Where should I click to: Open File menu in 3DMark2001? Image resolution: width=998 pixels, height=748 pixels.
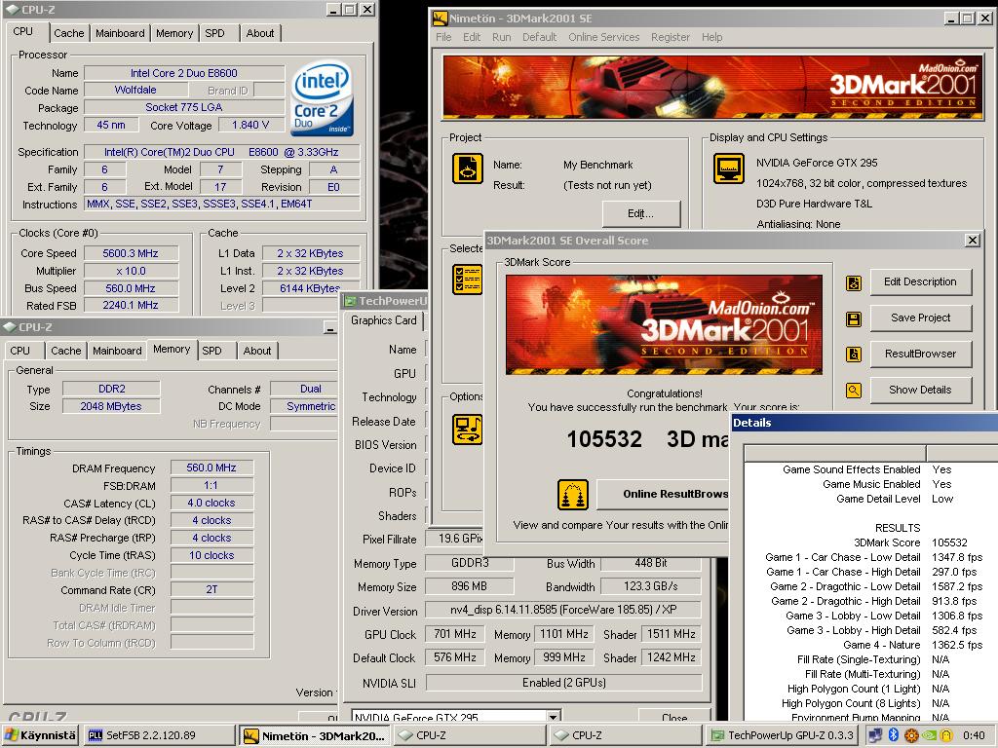click(x=443, y=37)
